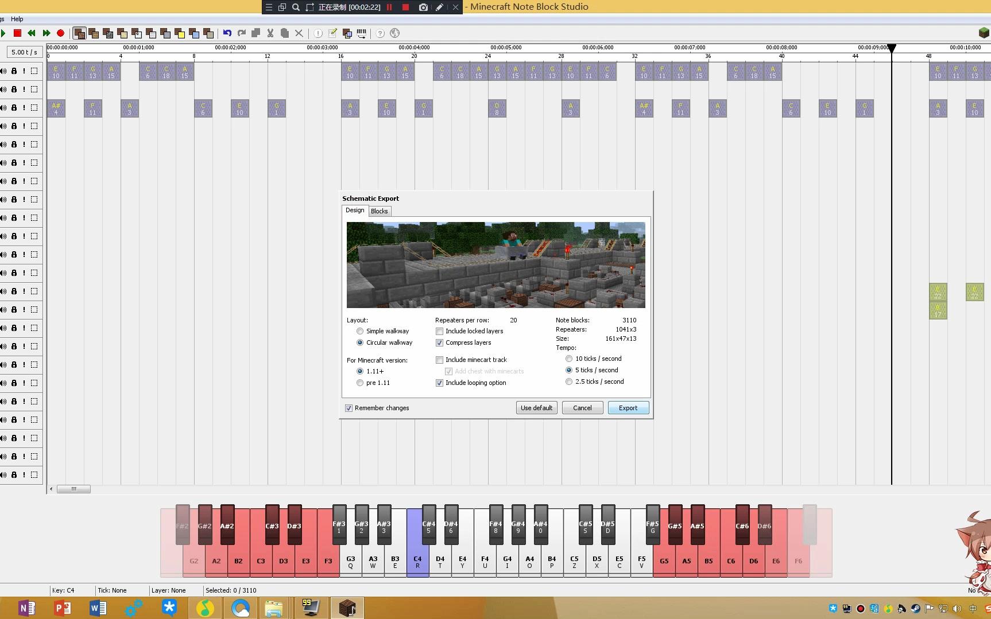Enable Include locked layers
991x619 pixels.
pyautogui.click(x=439, y=331)
